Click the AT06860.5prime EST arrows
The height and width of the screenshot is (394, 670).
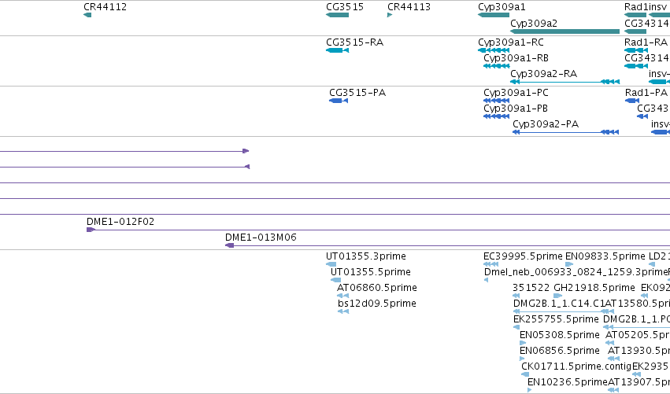point(342,296)
